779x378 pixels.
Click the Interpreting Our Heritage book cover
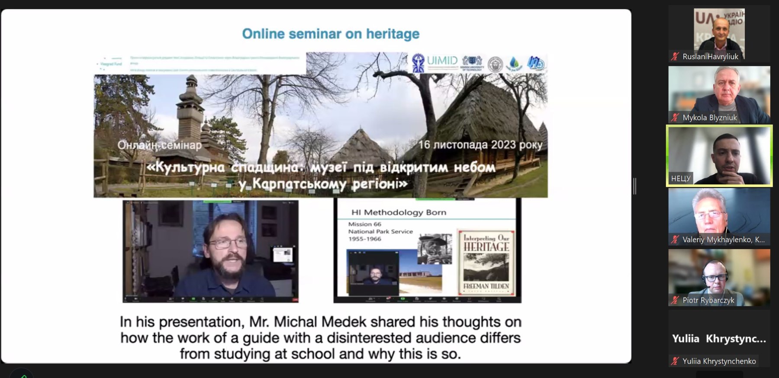click(x=486, y=263)
